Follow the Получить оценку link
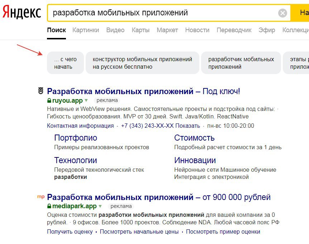 tap(70, 231)
